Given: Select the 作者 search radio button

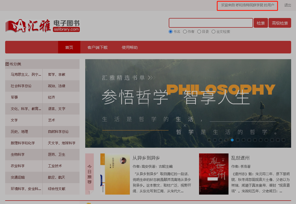Looking at the screenshot, I should pos(185,32).
